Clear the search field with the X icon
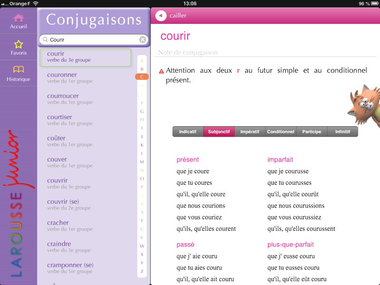The width and height of the screenshot is (380, 285). [142, 40]
